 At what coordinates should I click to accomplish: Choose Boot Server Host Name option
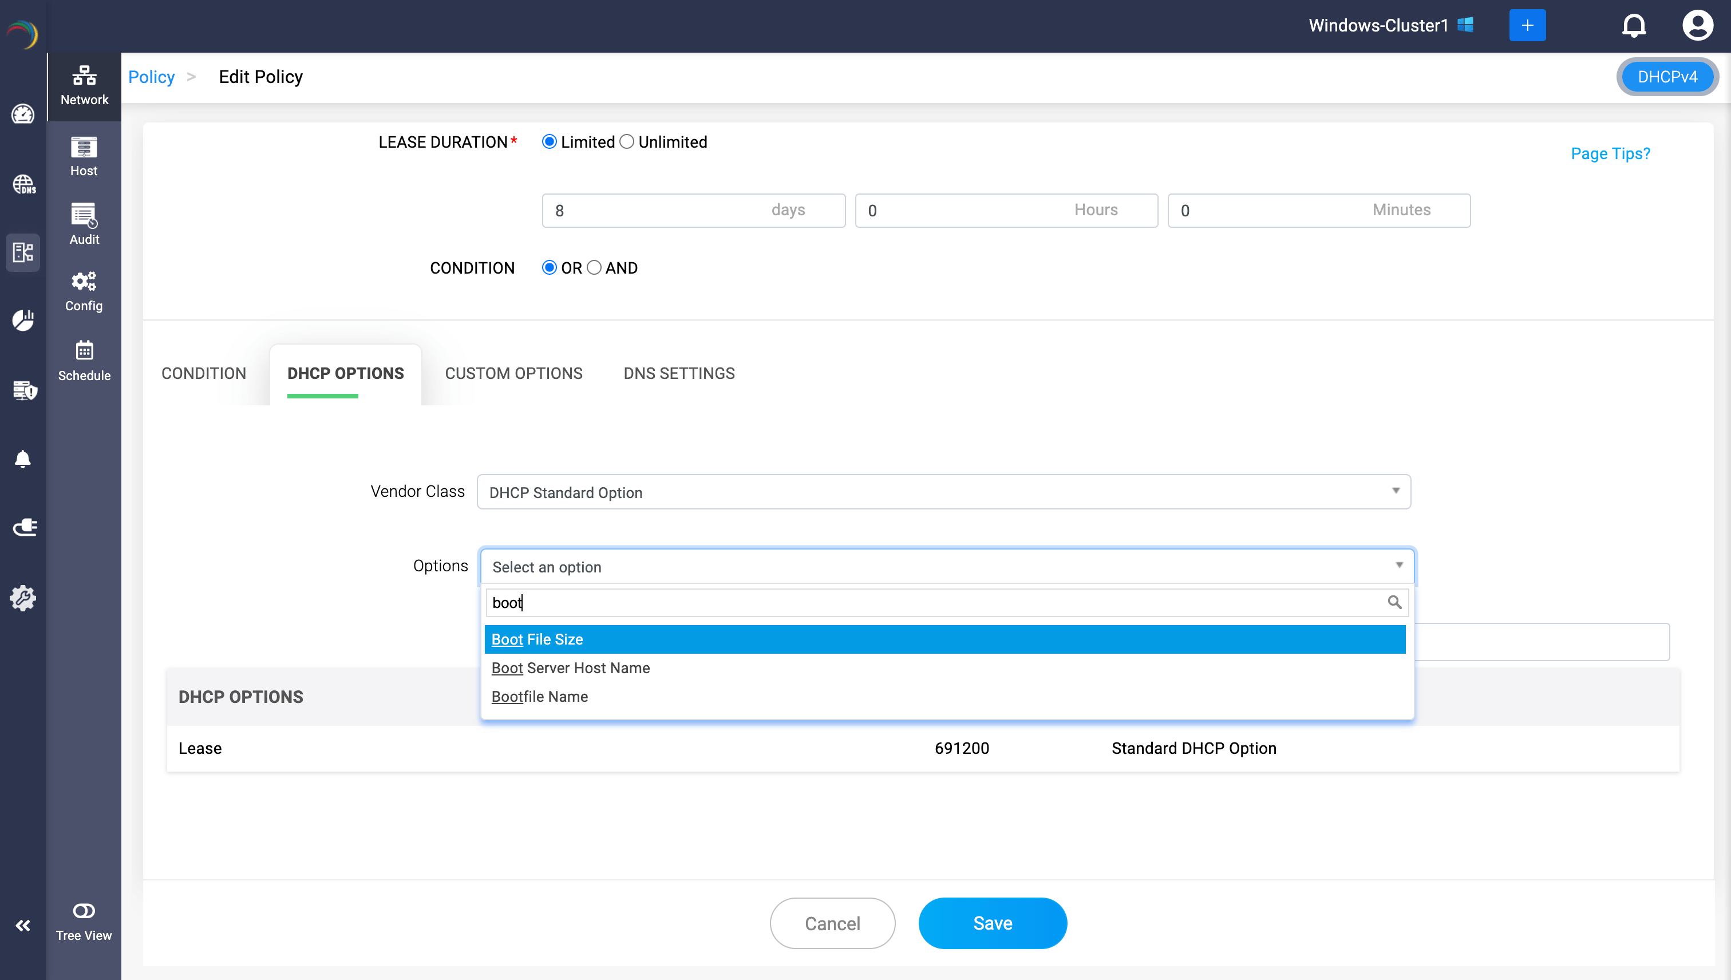(570, 667)
